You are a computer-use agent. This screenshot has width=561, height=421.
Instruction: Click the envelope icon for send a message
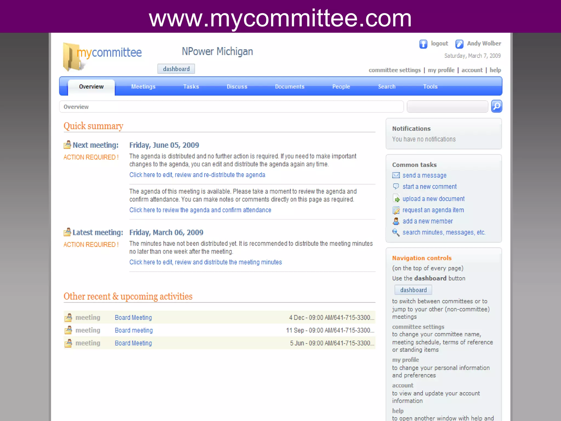point(396,175)
